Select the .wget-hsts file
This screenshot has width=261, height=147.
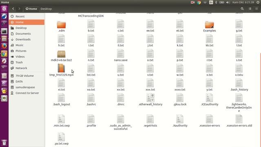coord(150,121)
